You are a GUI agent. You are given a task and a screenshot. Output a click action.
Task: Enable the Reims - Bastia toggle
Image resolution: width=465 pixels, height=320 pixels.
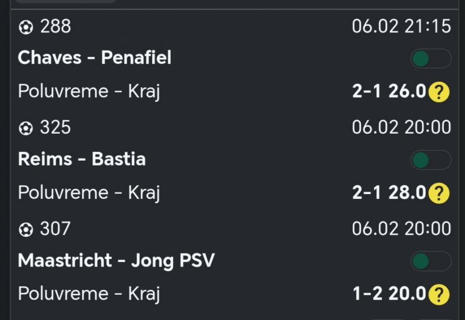(x=431, y=160)
